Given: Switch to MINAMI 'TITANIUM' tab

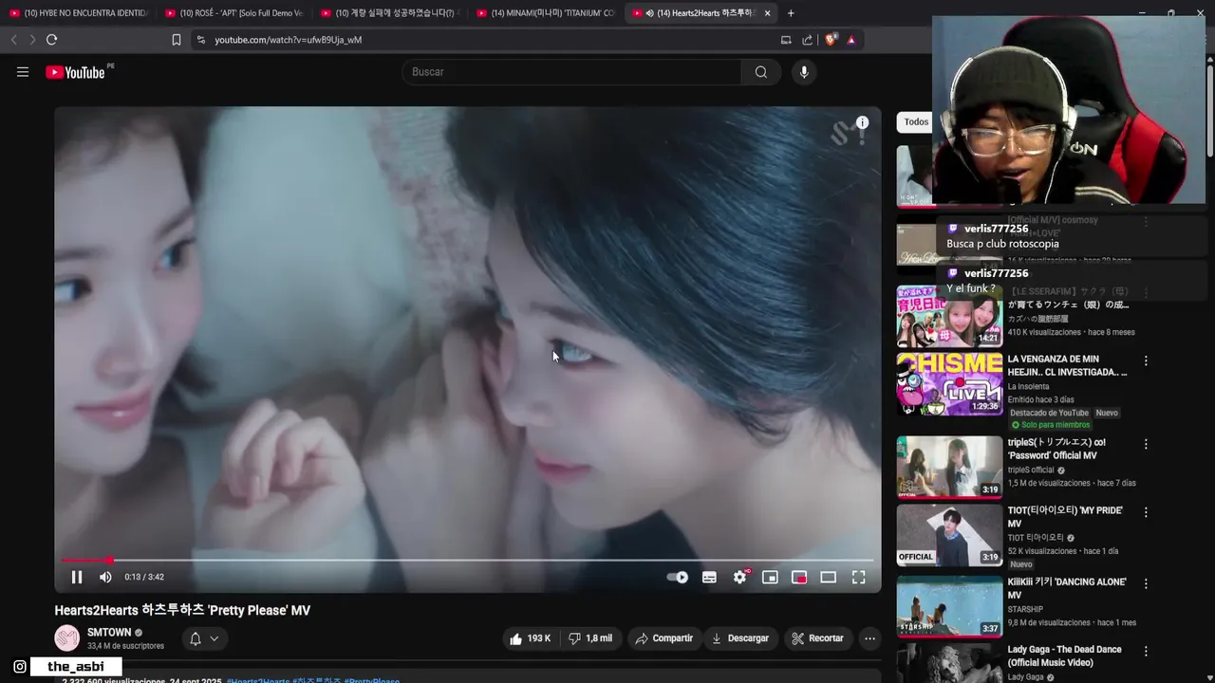Looking at the screenshot, I should [x=546, y=13].
